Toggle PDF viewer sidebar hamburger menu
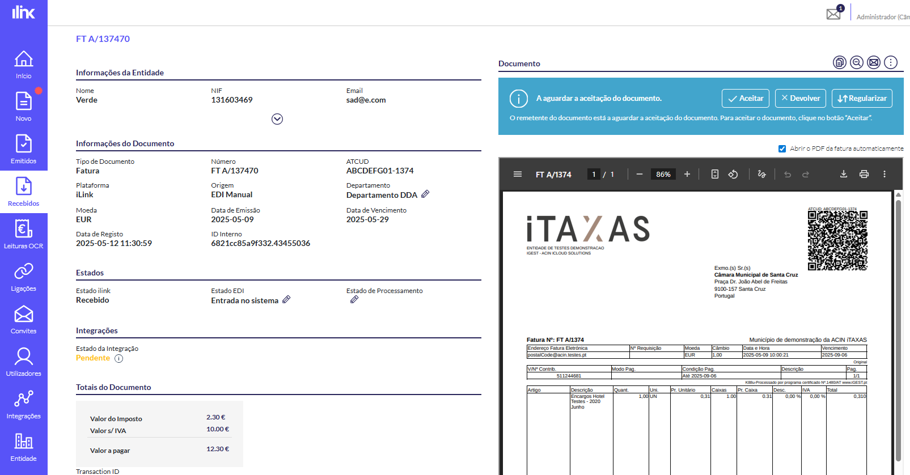910x475 pixels. point(518,175)
